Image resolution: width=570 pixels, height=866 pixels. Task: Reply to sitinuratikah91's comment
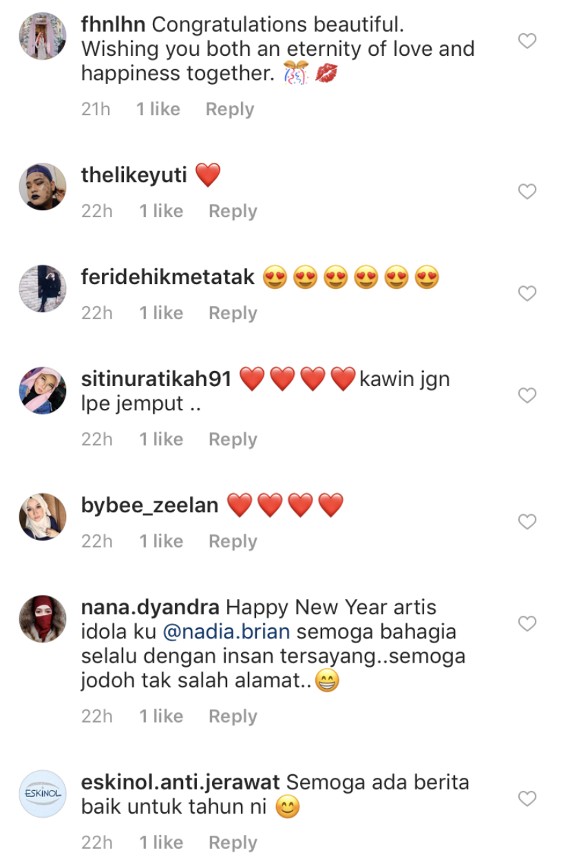[x=233, y=440]
